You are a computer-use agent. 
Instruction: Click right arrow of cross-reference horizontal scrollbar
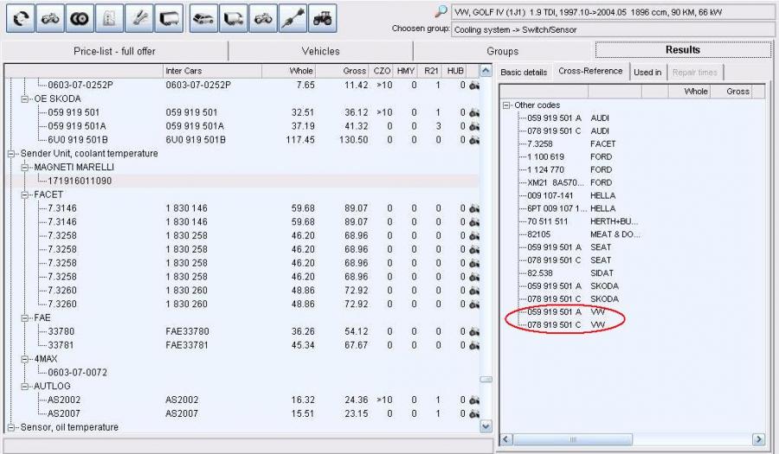[x=759, y=439]
